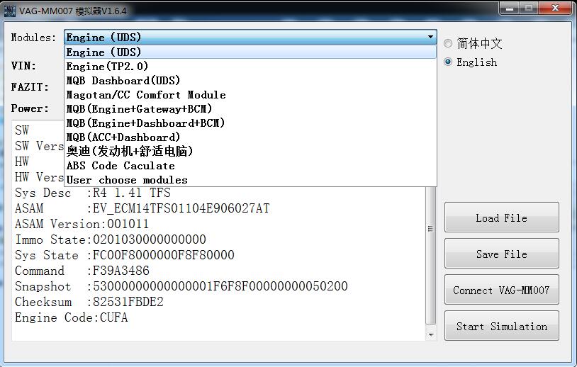Click the Checksum value 82531FBDE2
Screen dimensions: 577x367
point(128,302)
